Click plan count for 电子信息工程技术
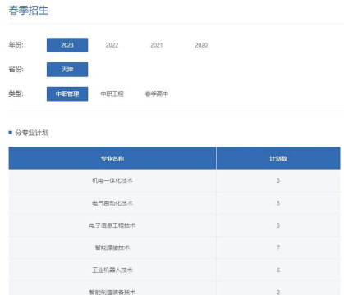 click(278, 225)
